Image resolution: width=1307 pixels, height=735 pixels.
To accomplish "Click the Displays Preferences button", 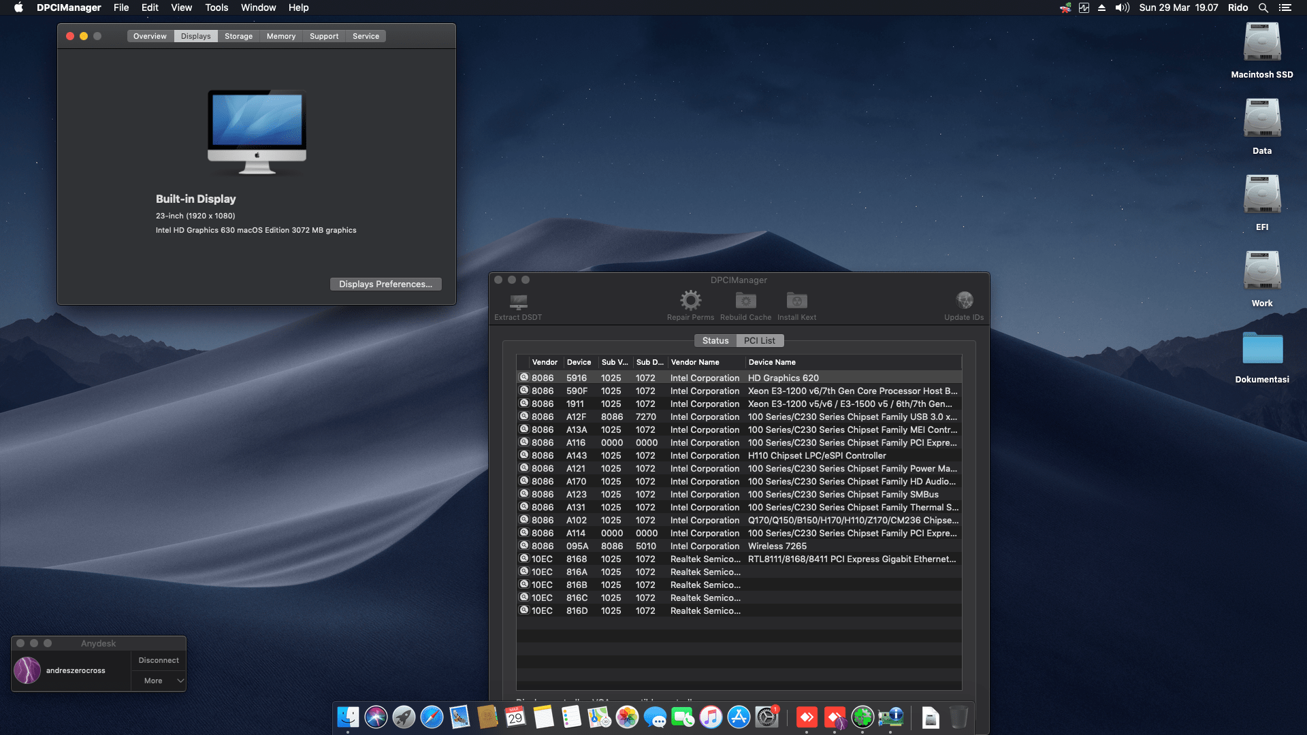I will (x=385, y=284).
